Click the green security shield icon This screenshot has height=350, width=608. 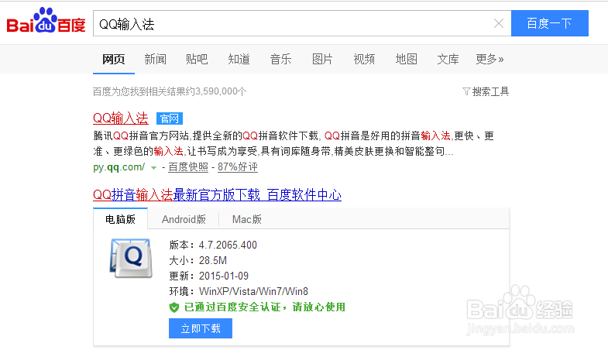[174, 307]
